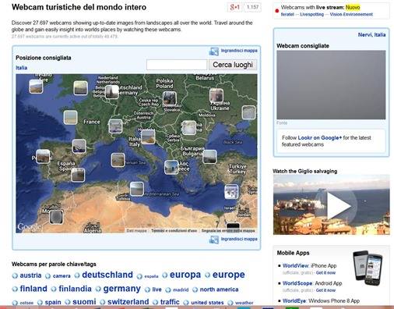Select the switzerland tag
This screenshot has width=394, height=309.
click(x=128, y=302)
